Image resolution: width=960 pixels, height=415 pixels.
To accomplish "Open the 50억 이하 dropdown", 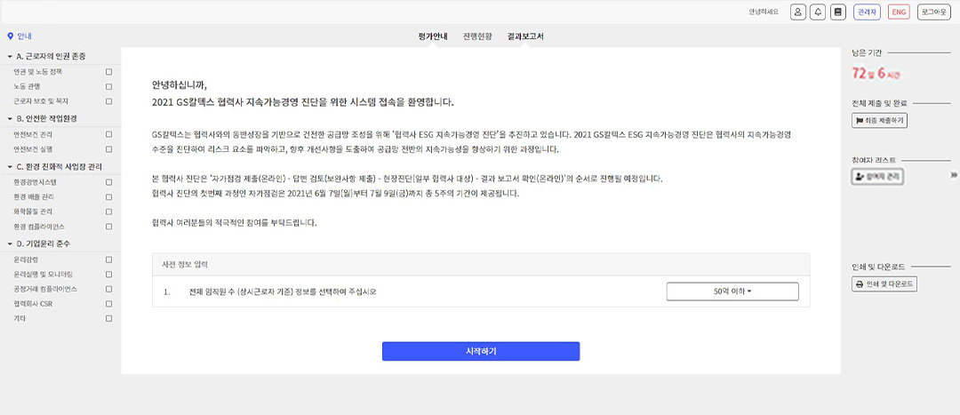I will point(732,292).
